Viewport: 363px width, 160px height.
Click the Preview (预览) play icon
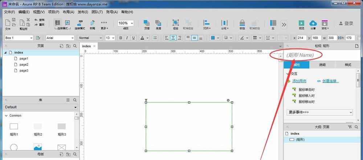(x=301, y=23)
